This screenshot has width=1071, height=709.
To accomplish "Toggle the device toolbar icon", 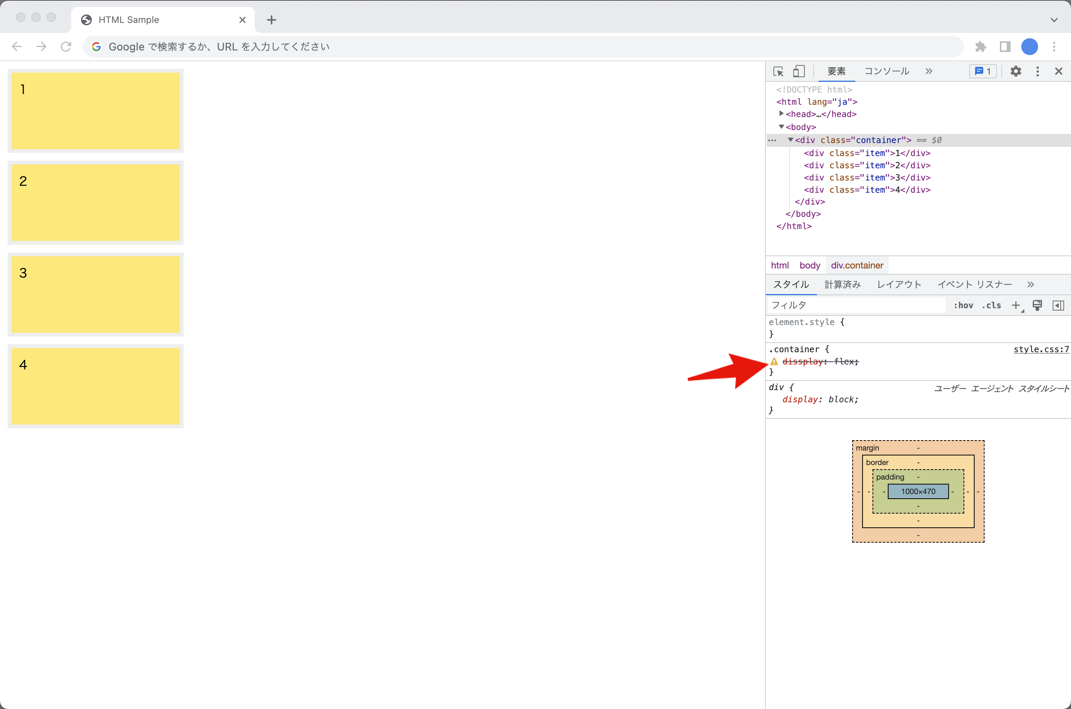I will coord(799,72).
